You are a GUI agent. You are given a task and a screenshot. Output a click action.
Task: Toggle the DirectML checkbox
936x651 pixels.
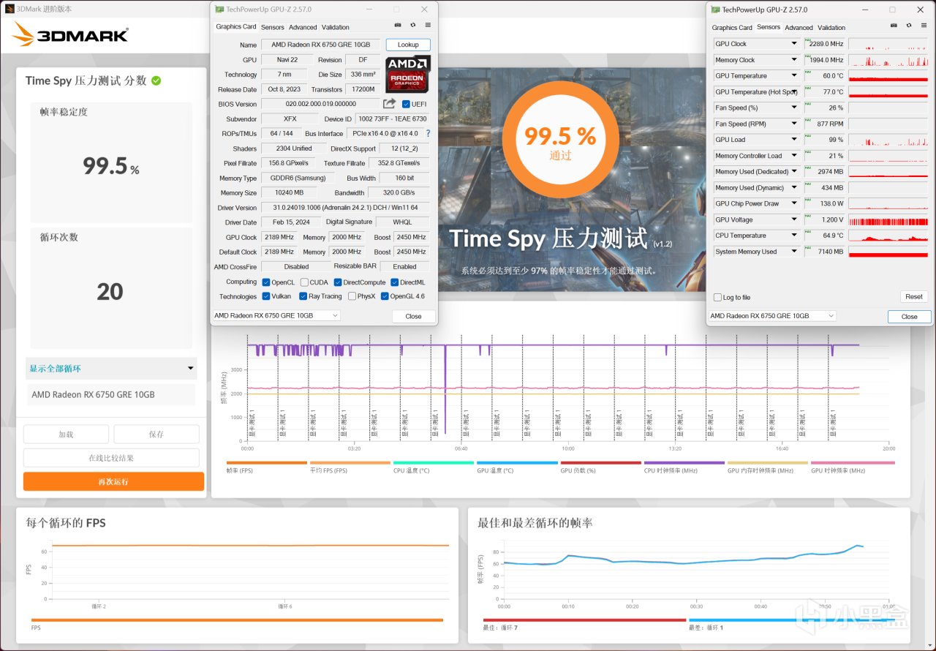395,282
